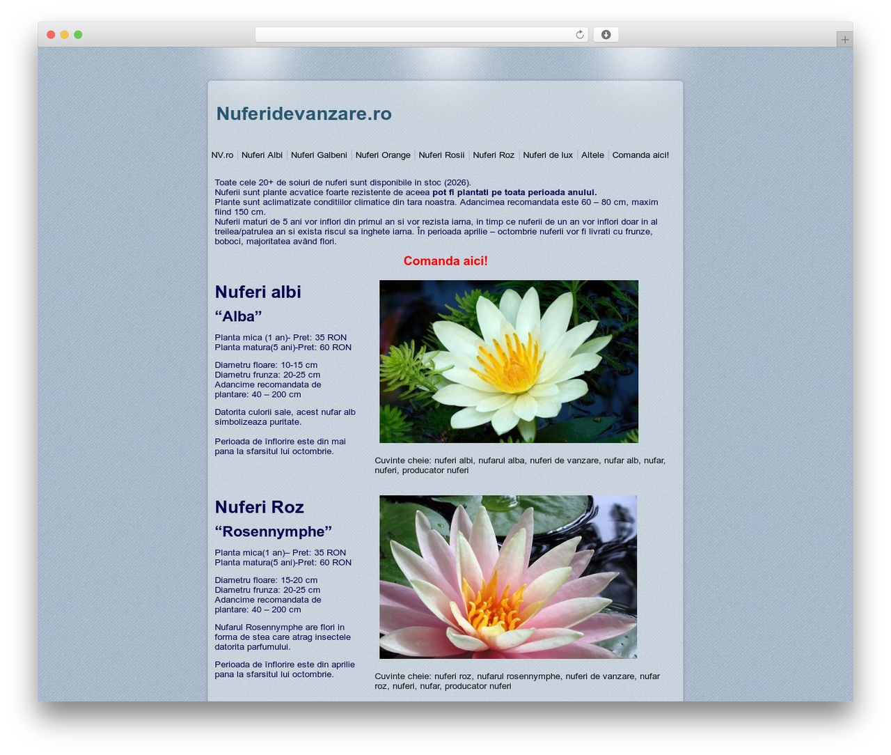This screenshot has height=755, width=891.
Task: Click 'Diametru floare: 10-15 cm' text
Action: 266,365
